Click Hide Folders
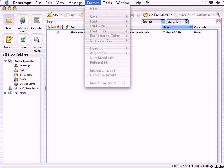 click(x=15, y=55)
